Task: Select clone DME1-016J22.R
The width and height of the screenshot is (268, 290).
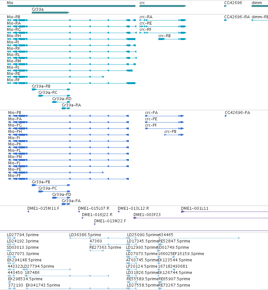Action: pos(97,215)
